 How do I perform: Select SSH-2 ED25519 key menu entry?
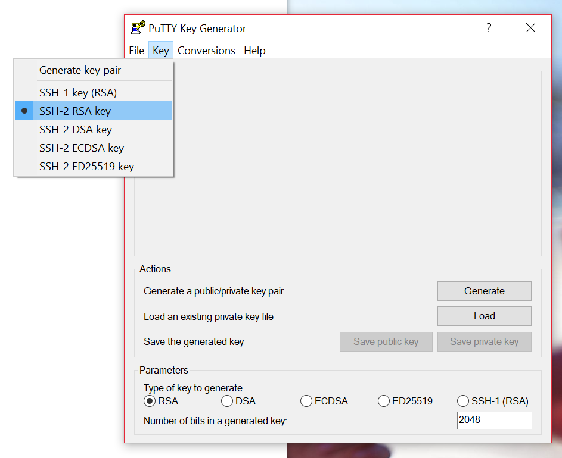coord(93,167)
